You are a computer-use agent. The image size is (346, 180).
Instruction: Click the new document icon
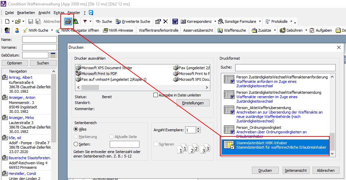7,21
